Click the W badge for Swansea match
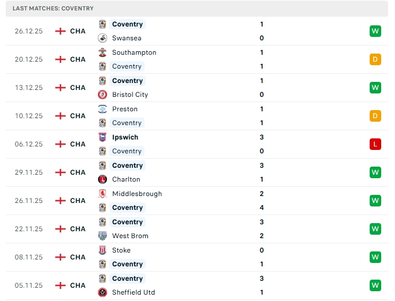Screen dimensions: 395x301 click(375, 31)
